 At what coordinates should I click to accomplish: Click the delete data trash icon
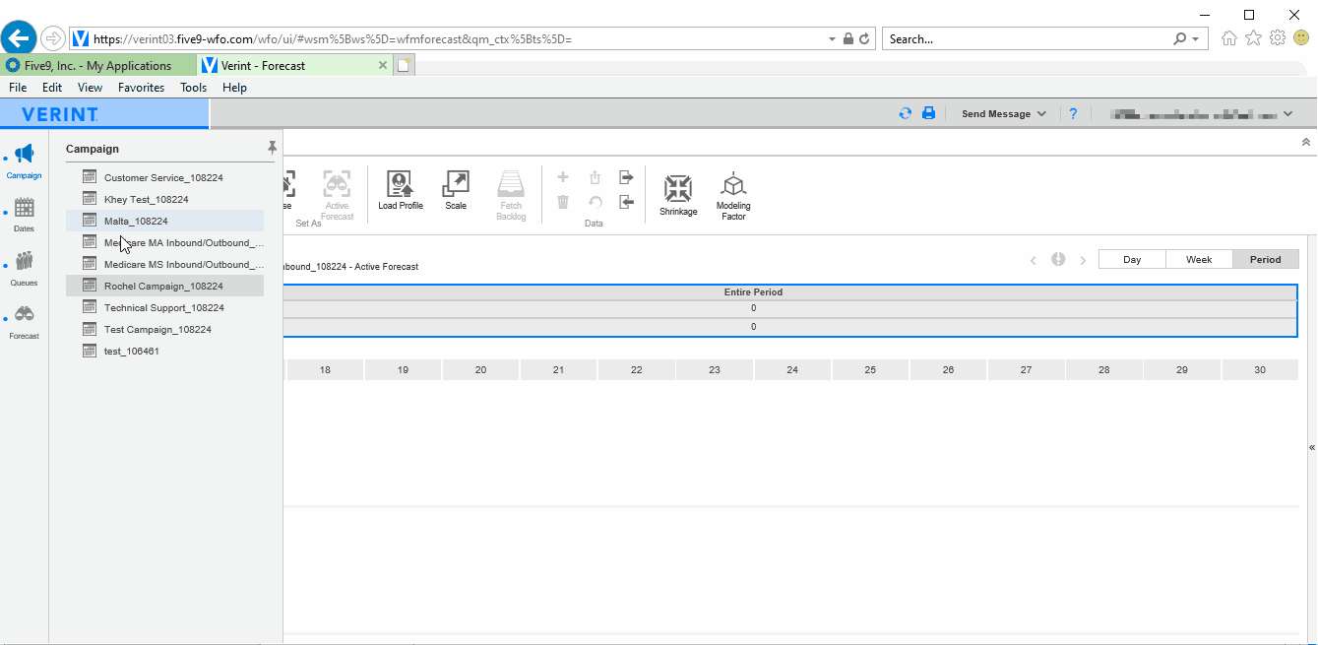[x=563, y=202]
